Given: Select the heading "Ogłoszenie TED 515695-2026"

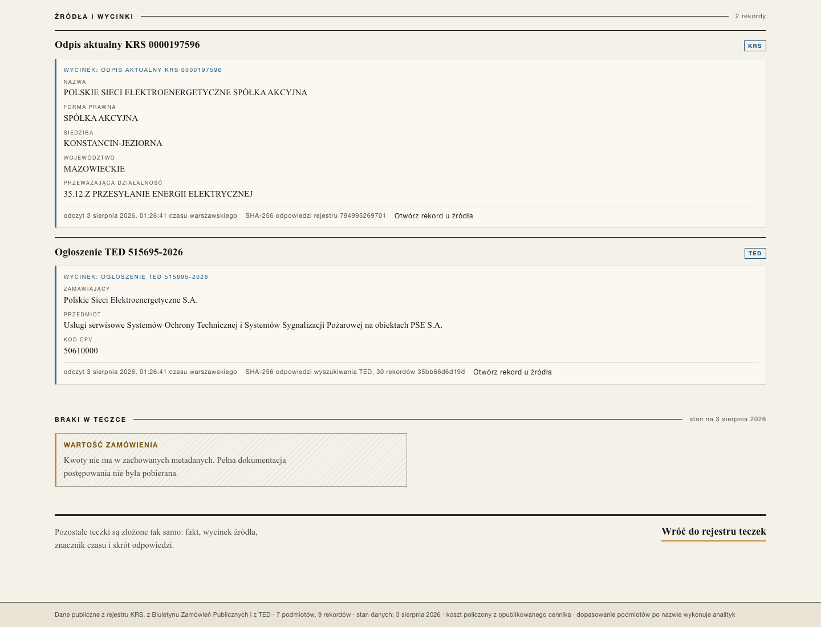Looking at the screenshot, I should tap(119, 252).
